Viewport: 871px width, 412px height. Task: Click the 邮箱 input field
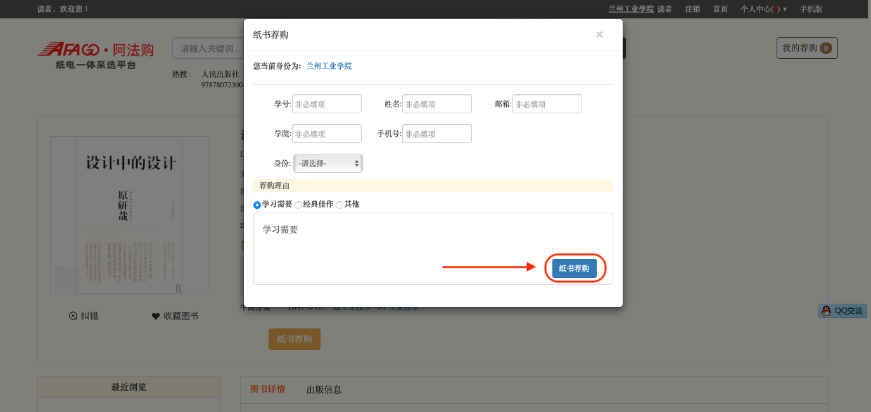547,104
